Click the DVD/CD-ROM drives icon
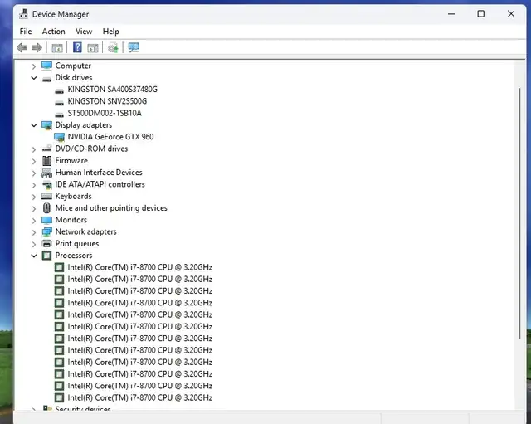The height and width of the screenshot is (424, 531). (x=46, y=149)
